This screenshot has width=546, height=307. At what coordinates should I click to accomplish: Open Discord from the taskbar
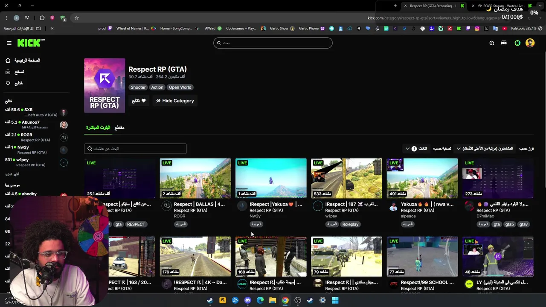(247, 300)
